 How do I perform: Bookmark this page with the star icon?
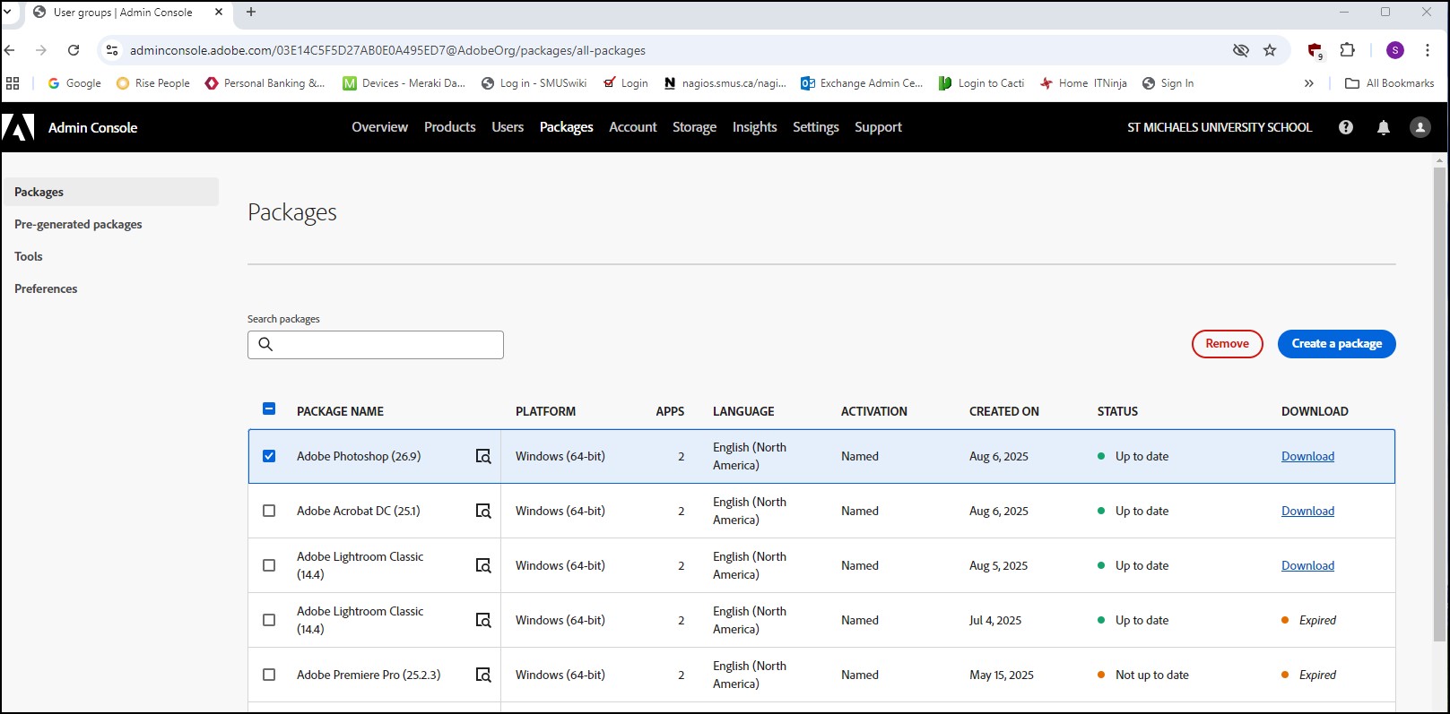tap(1270, 50)
